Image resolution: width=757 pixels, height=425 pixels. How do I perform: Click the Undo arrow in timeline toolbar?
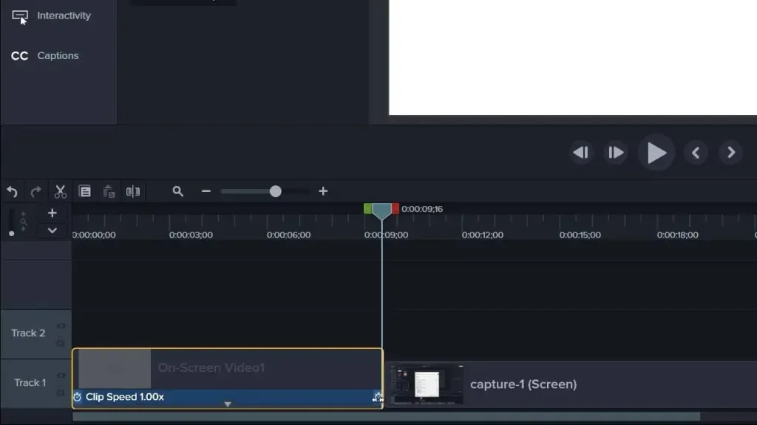click(12, 192)
